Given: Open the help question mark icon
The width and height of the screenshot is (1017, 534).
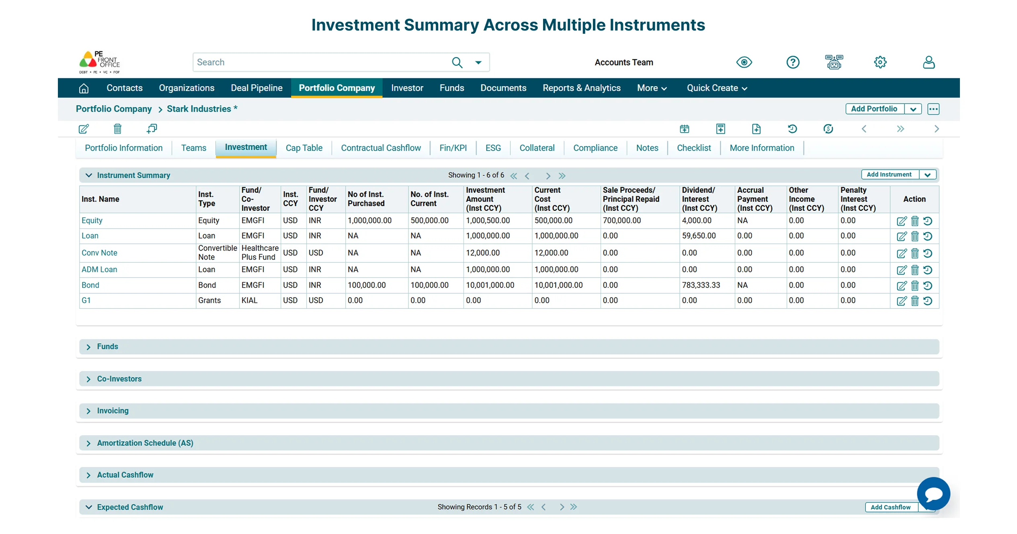Looking at the screenshot, I should [x=793, y=62].
